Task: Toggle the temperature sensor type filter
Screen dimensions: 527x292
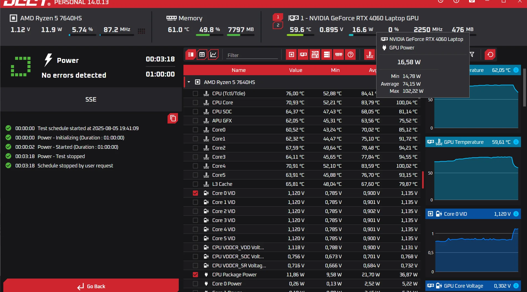Action: pos(370,55)
